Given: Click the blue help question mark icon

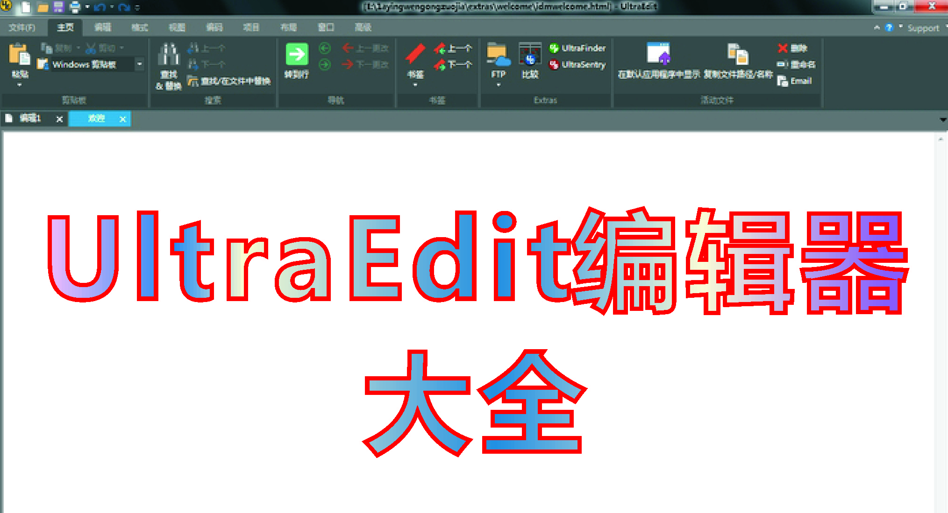Looking at the screenshot, I should pyautogui.click(x=889, y=27).
